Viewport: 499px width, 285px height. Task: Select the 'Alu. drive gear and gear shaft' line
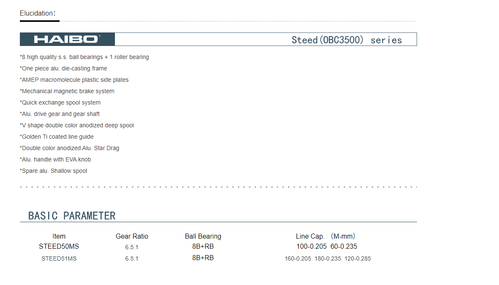pyautogui.click(x=60, y=114)
